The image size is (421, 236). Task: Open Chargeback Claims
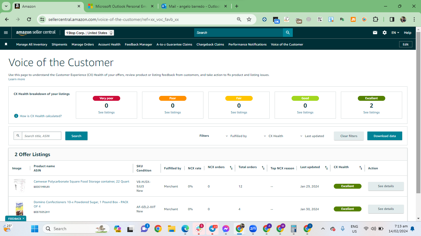[x=210, y=44]
